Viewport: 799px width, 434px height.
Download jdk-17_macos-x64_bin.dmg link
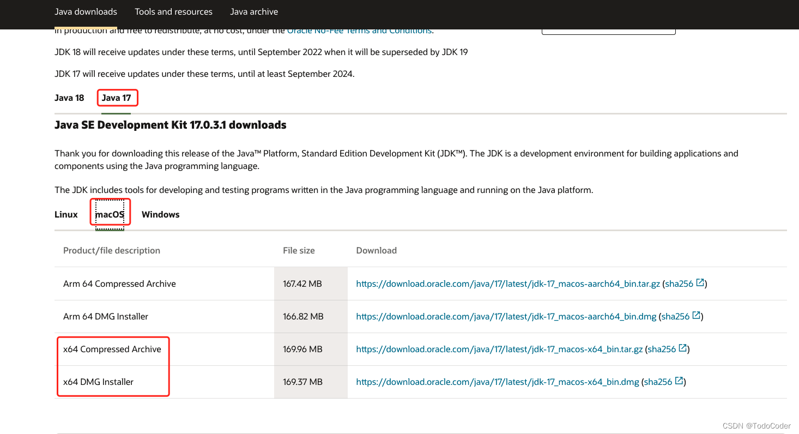pyautogui.click(x=498, y=382)
